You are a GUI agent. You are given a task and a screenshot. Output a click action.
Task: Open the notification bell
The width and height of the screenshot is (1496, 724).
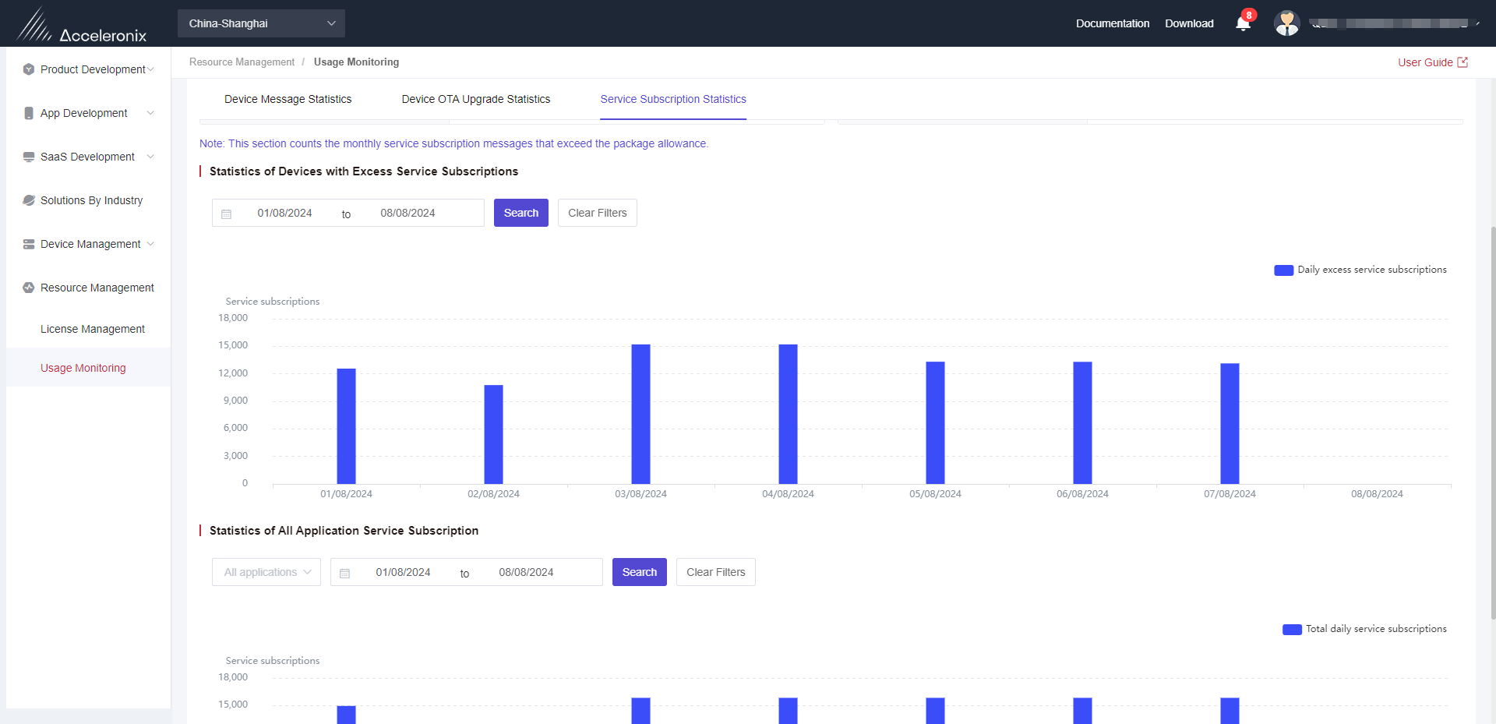[1243, 23]
